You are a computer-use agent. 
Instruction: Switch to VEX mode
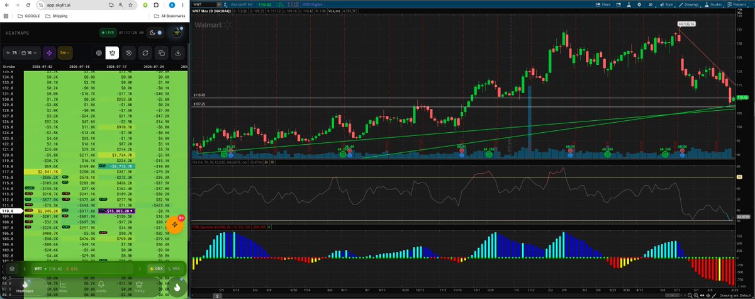click(174, 269)
